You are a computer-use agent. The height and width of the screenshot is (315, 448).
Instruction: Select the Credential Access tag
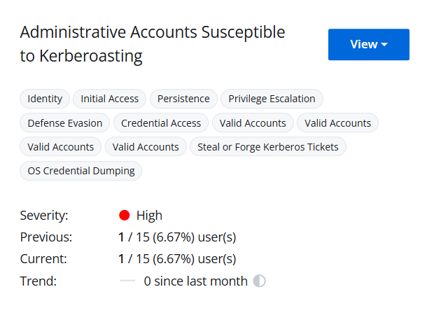pos(161,123)
